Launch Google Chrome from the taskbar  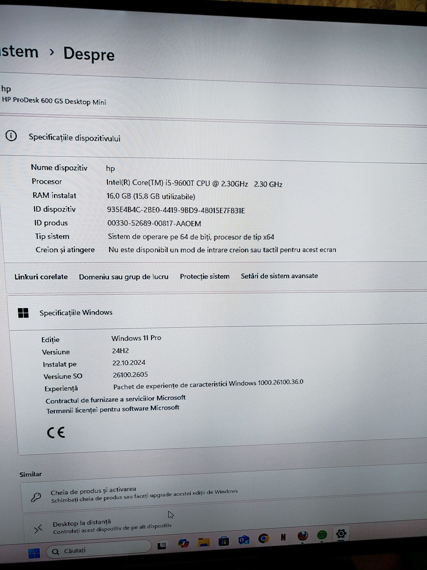(x=263, y=538)
